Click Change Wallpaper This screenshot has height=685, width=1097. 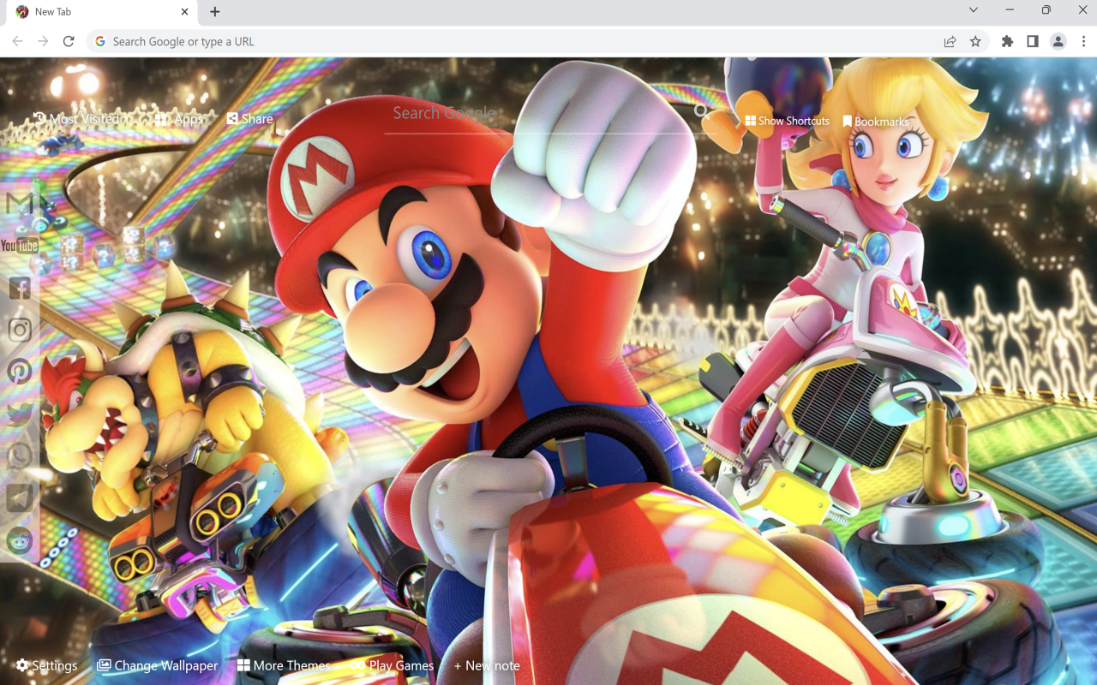pyautogui.click(x=157, y=665)
